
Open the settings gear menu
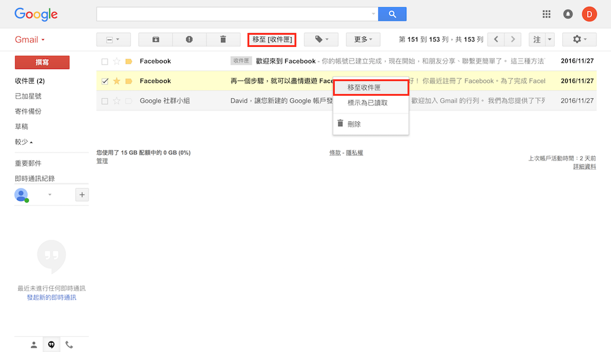coord(579,39)
